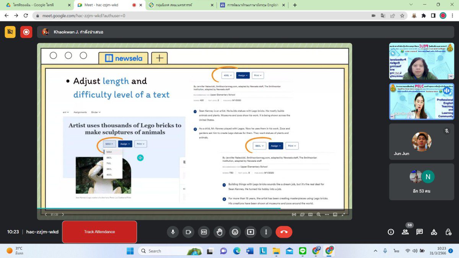Open presentation toolbar three-dot menu

(x=327, y=214)
